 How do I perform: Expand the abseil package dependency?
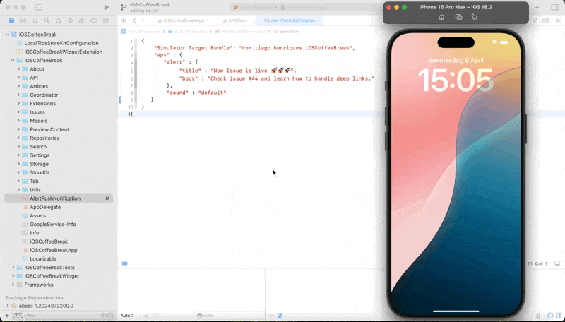point(7,306)
